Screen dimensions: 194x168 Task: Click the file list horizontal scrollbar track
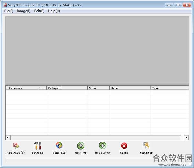96,137
